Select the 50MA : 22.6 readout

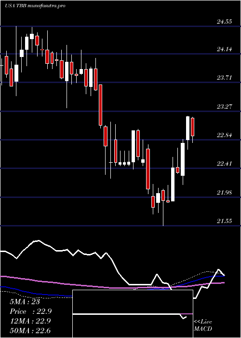click(30, 331)
